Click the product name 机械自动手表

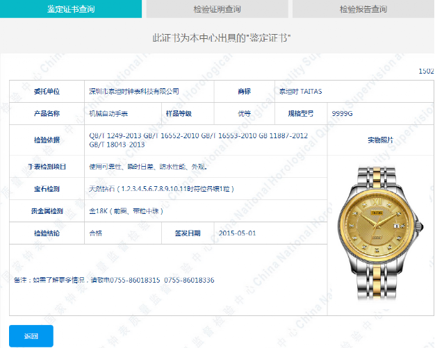(108, 113)
